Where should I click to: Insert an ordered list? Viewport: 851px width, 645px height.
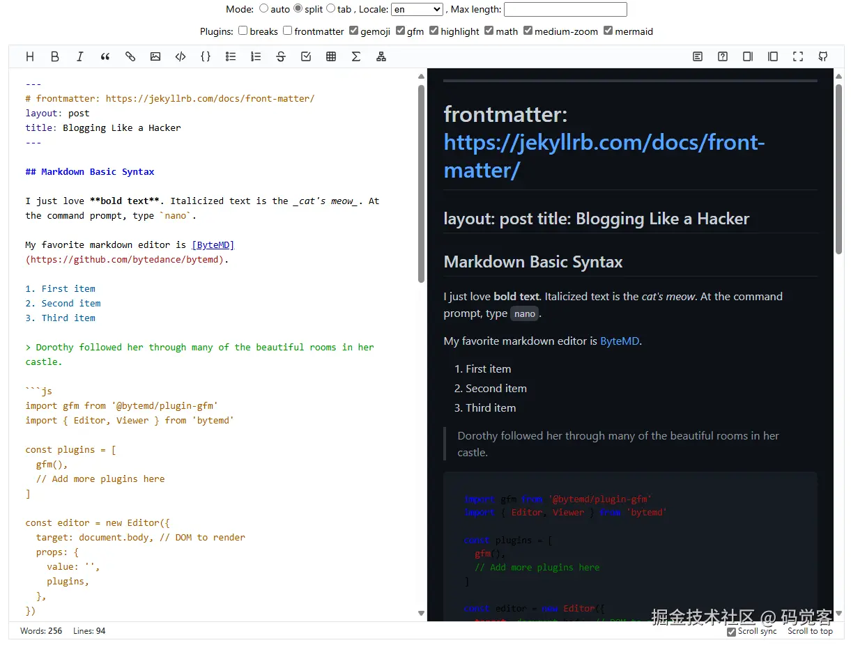256,56
